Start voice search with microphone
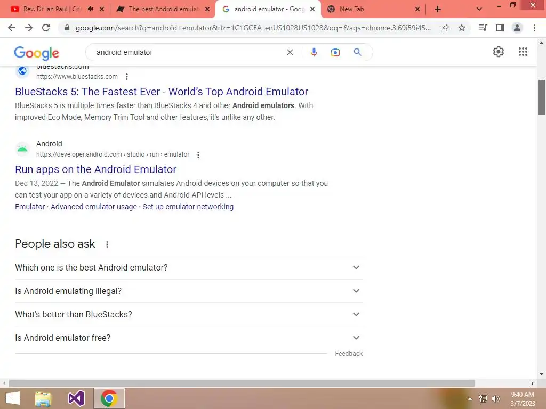 point(314,52)
